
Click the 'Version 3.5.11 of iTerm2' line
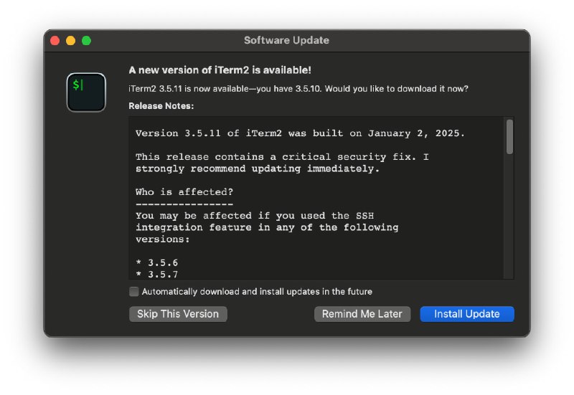pyautogui.click(x=300, y=133)
